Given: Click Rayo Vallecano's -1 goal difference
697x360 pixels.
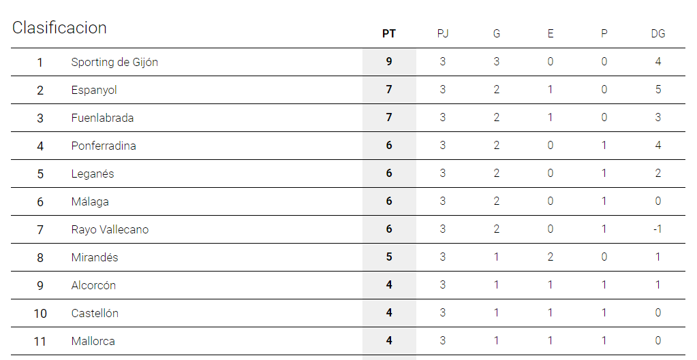Looking at the screenshot, I should 658,229.
